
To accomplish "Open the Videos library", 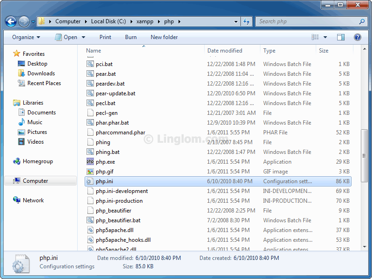I will (x=31, y=142).
